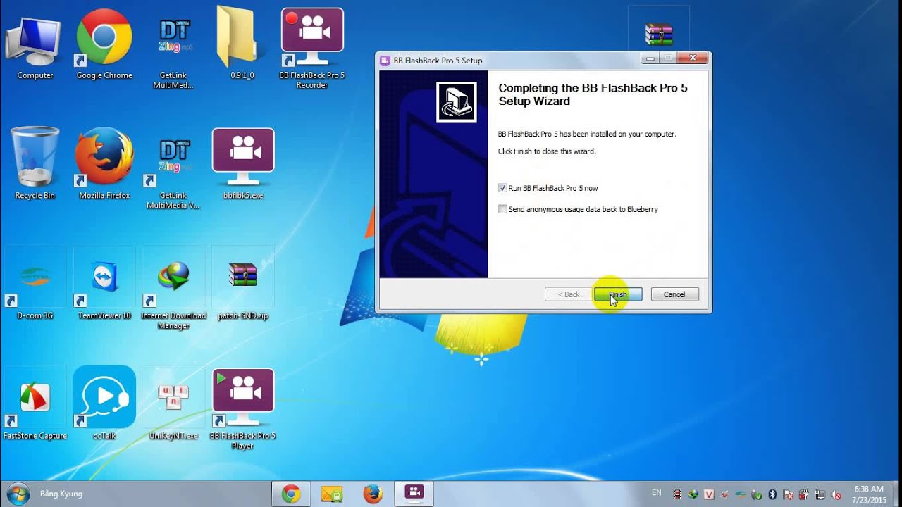
Task: Click the muted volume tray icon
Action: [x=836, y=495]
